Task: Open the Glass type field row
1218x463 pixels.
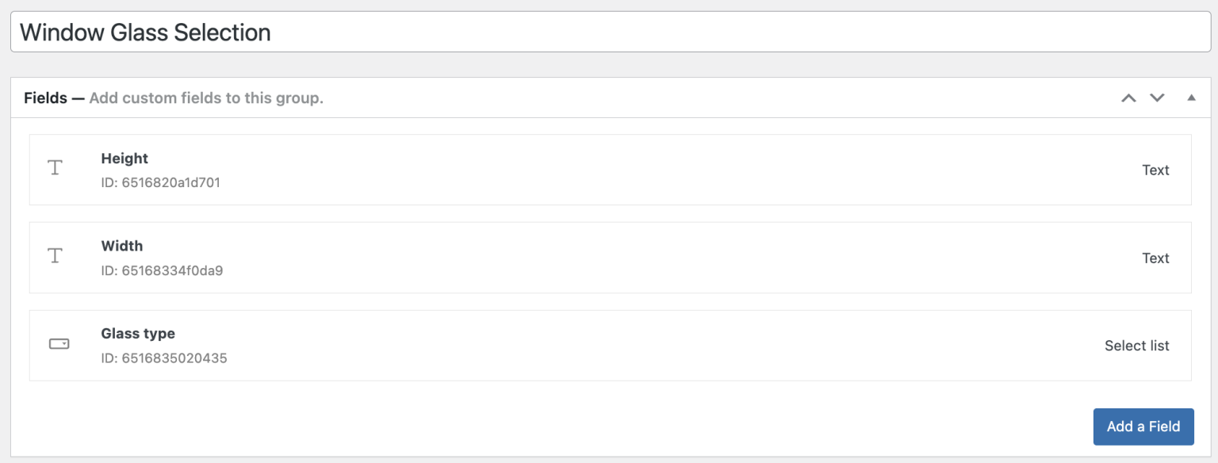Action: (x=609, y=346)
